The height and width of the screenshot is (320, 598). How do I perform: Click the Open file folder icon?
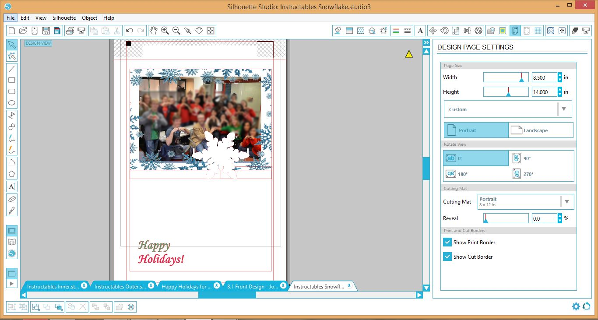click(23, 31)
